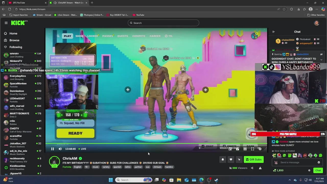Toggle follow (heart) for ChrisAM
Viewport: 327px width, 184px height.
pyautogui.click(x=231, y=159)
